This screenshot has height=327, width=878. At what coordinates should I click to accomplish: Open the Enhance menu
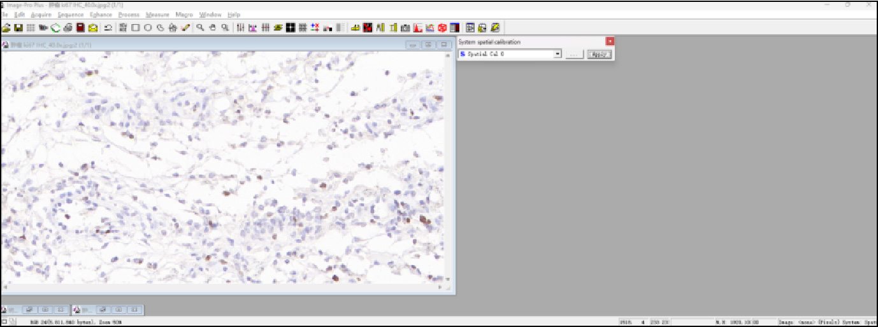tap(101, 15)
